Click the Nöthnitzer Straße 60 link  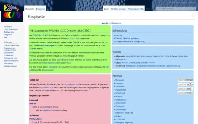pos(124,113)
